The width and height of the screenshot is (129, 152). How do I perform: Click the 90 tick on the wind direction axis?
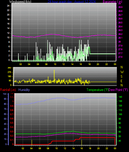[10, 81]
